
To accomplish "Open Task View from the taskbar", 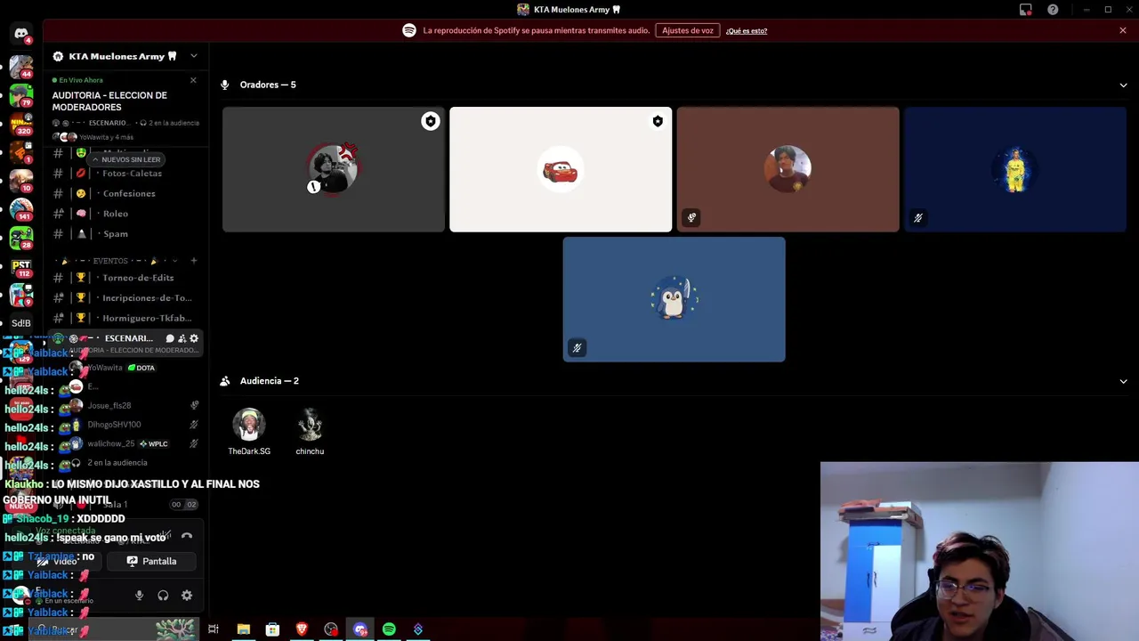I will [x=214, y=629].
